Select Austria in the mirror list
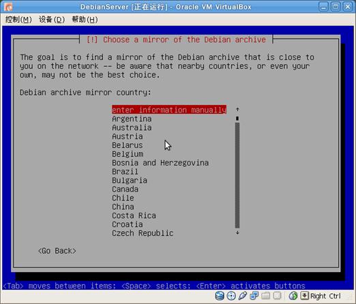Screen dimensions: 356x304 click(x=128, y=136)
